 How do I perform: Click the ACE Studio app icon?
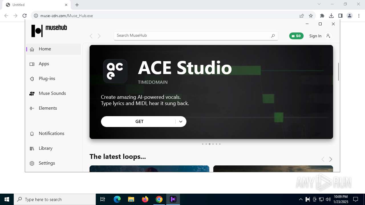115,71
